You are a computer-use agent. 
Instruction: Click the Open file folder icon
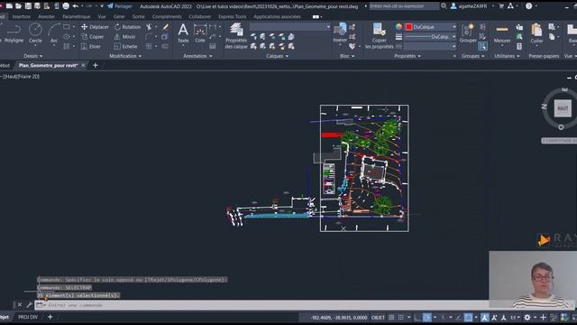point(18,6)
